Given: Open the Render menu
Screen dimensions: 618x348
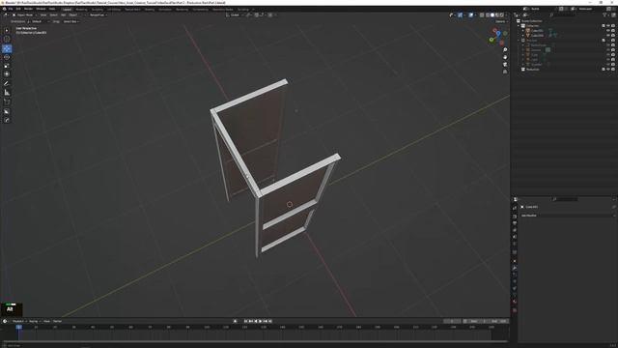Looking at the screenshot, I should point(28,9).
